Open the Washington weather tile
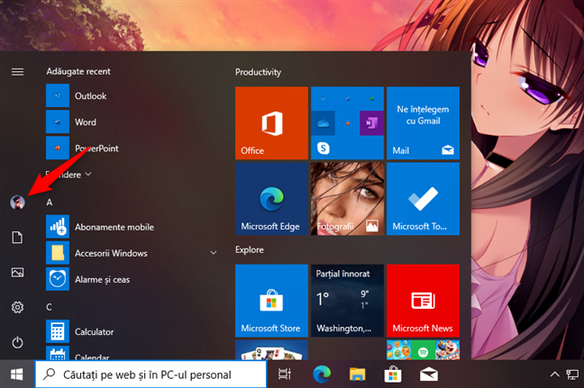Image resolution: width=584 pixels, height=388 pixels. point(347,301)
